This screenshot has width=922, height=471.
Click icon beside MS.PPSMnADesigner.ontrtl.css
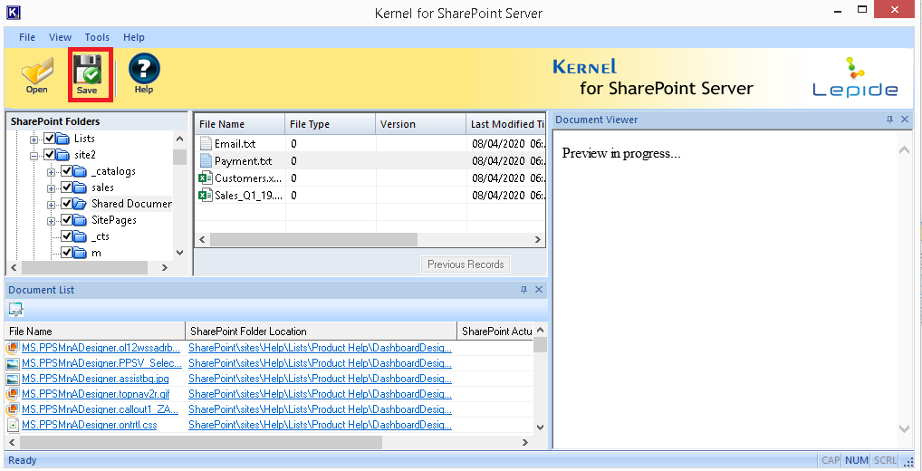(x=13, y=425)
